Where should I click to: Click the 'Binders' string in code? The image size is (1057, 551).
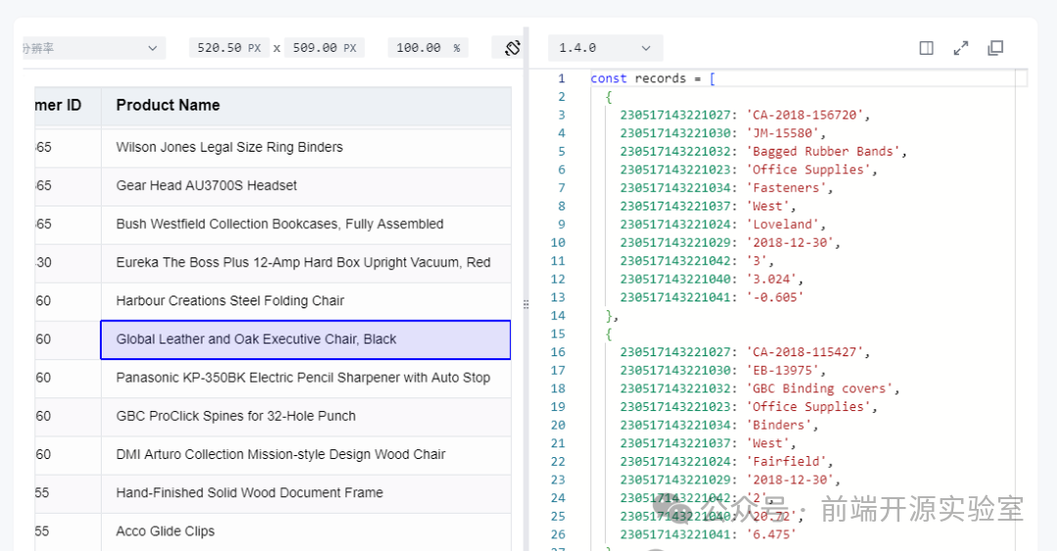[x=779, y=425]
